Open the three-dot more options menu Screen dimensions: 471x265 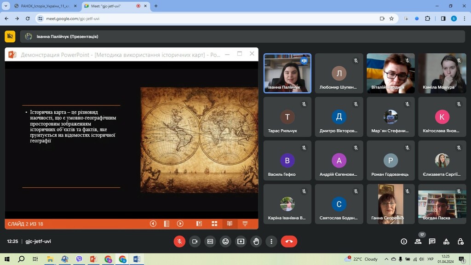click(271, 241)
